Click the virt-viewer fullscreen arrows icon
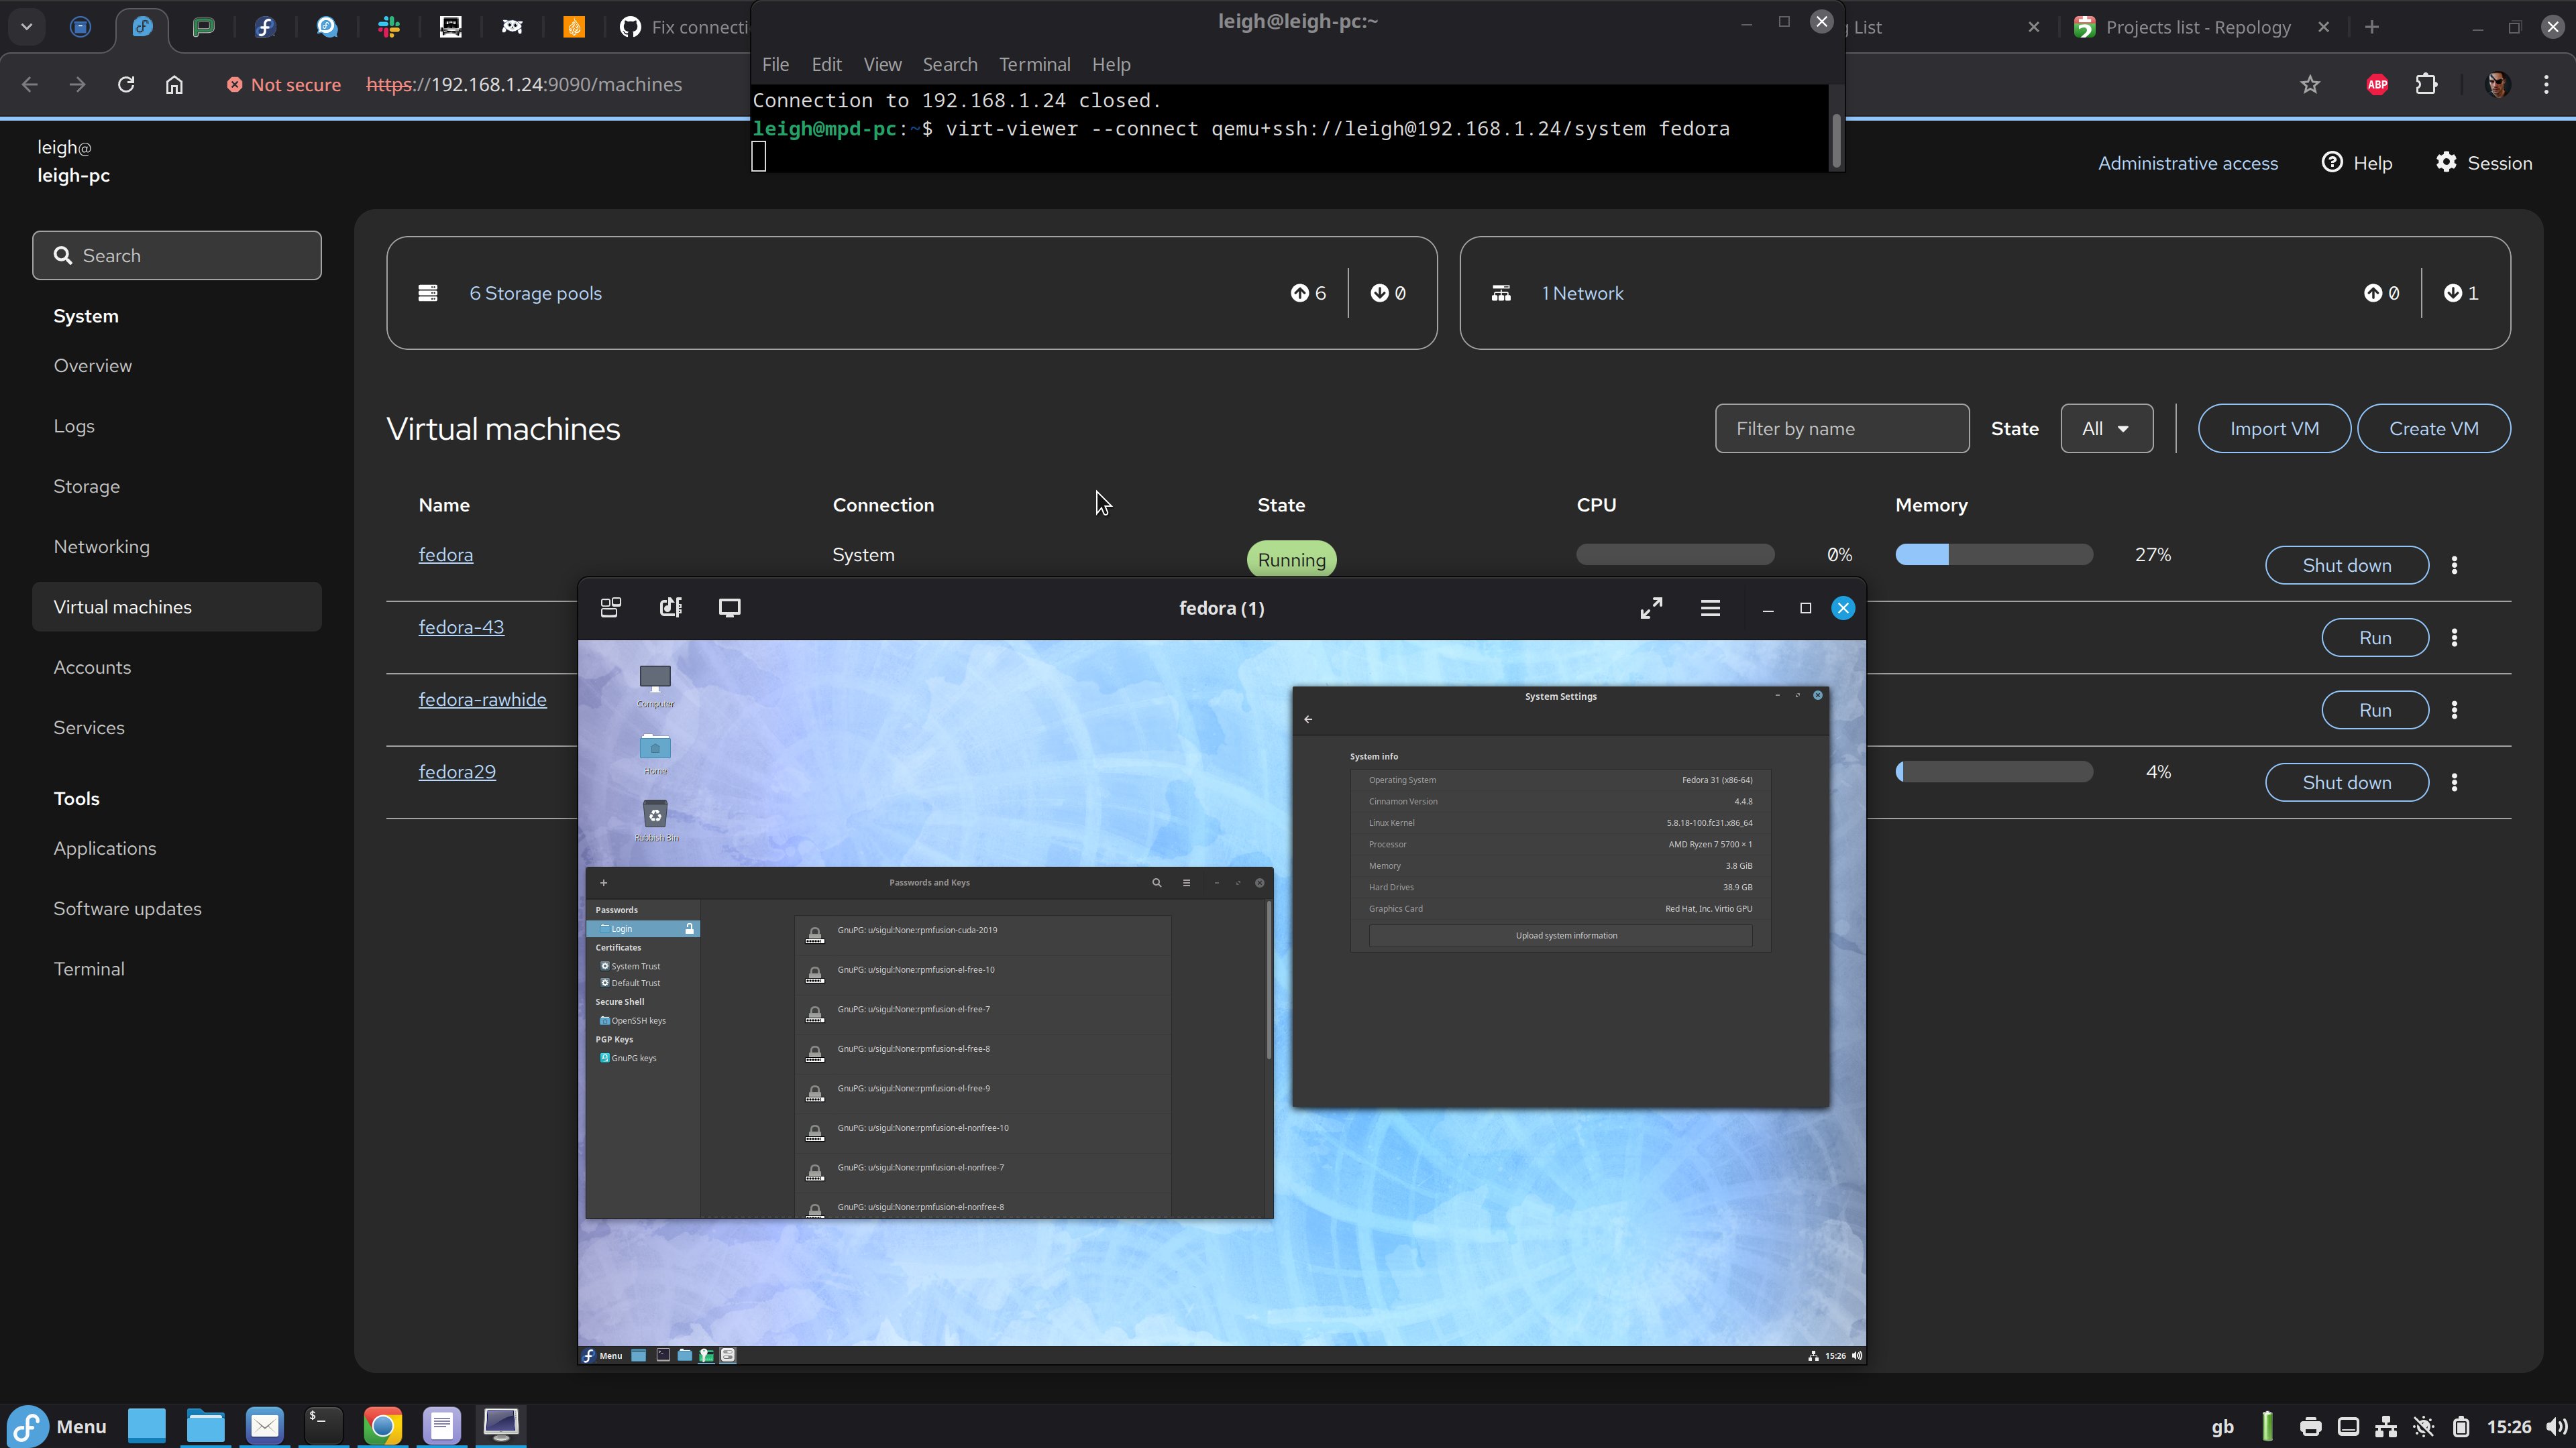2576x1448 pixels. (x=1651, y=607)
